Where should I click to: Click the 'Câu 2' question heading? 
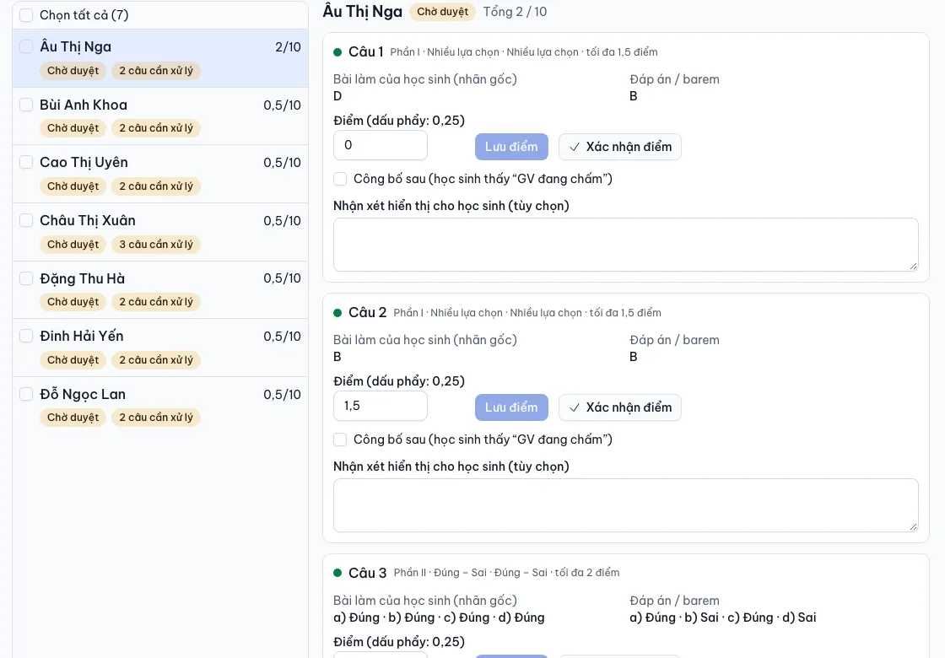(x=368, y=313)
